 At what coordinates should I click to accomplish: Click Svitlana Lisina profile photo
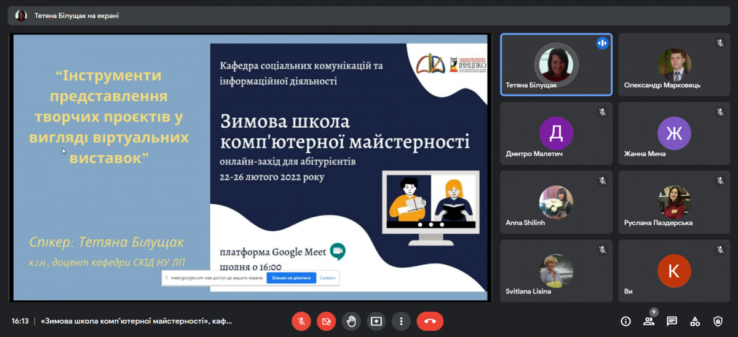pyautogui.click(x=556, y=271)
